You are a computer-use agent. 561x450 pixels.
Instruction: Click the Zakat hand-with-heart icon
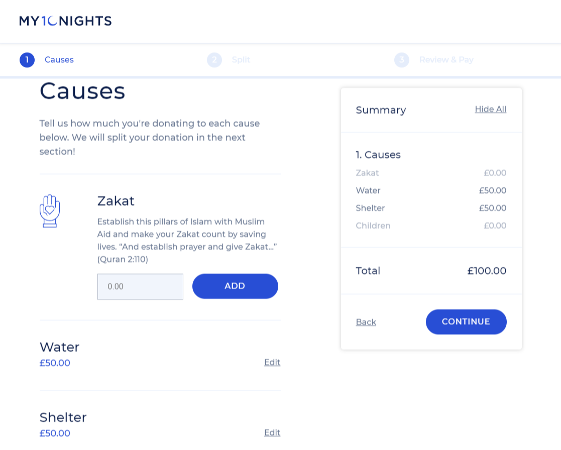pyautogui.click(x=49, y=211)
